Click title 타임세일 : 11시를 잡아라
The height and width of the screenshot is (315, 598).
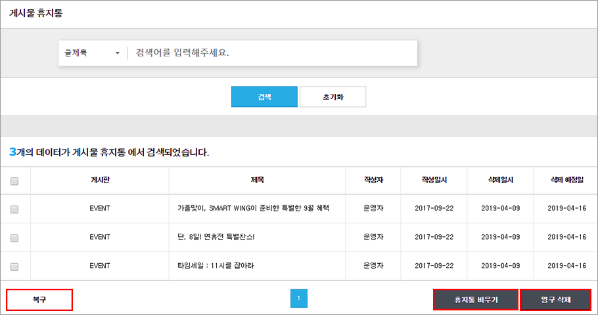(216, 266)
